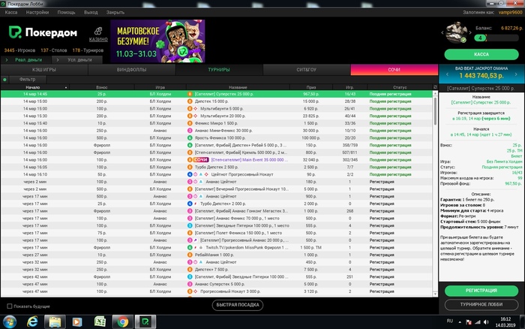Open the Мартовское Безумие promo banner

coord(157,41)
